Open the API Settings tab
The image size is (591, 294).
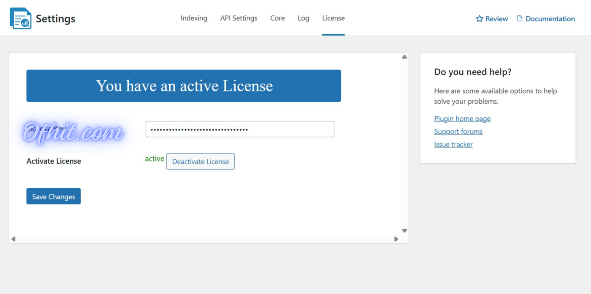[x=239, y=18]
